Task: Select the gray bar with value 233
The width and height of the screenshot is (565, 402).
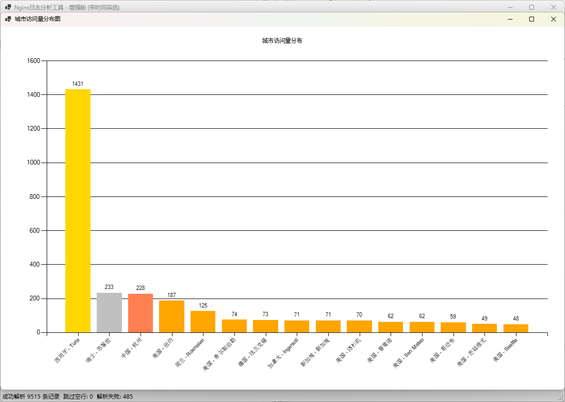Action: pos(109,312)
